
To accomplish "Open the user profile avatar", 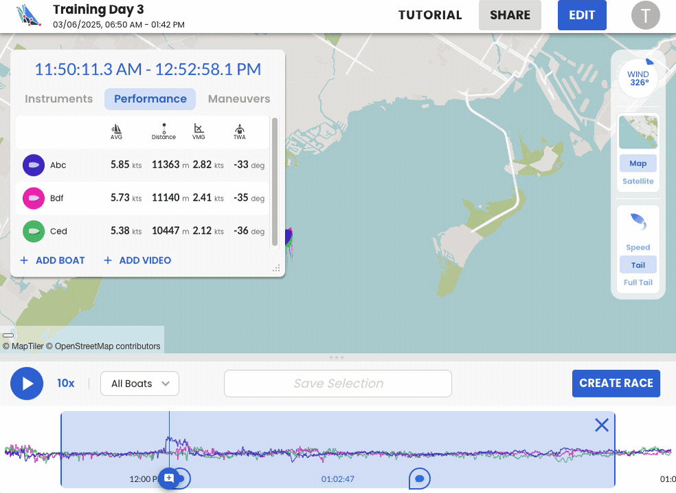I will 645,16.
